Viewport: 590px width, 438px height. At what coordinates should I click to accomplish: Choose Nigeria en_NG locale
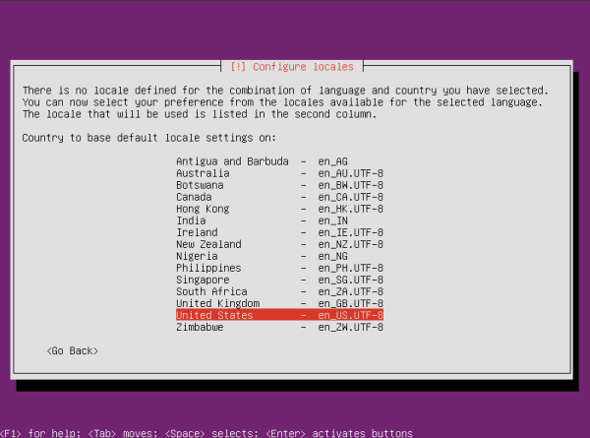[279, 256]
